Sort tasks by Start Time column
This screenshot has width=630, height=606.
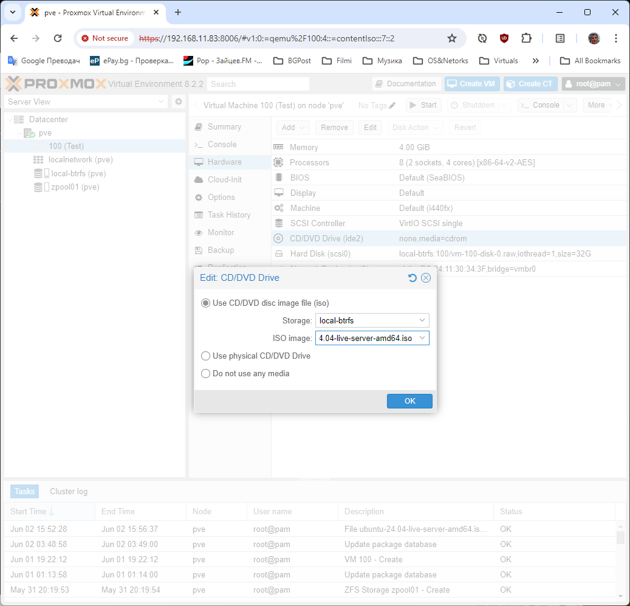point(50,512)
